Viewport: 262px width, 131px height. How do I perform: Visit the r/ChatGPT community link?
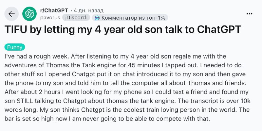[x=54, y=10]
